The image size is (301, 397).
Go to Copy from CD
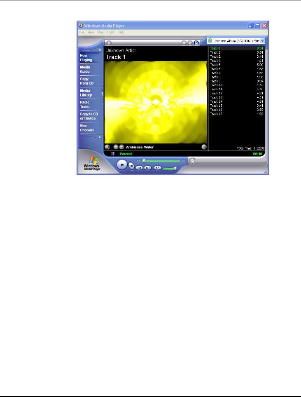click(89, 81)
